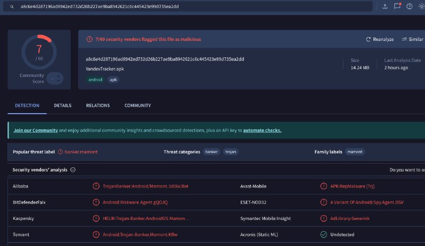Click the 2 hours ago analysis date
The width and height of the screenshot is (425, 246).
click(x=396, y=68)
